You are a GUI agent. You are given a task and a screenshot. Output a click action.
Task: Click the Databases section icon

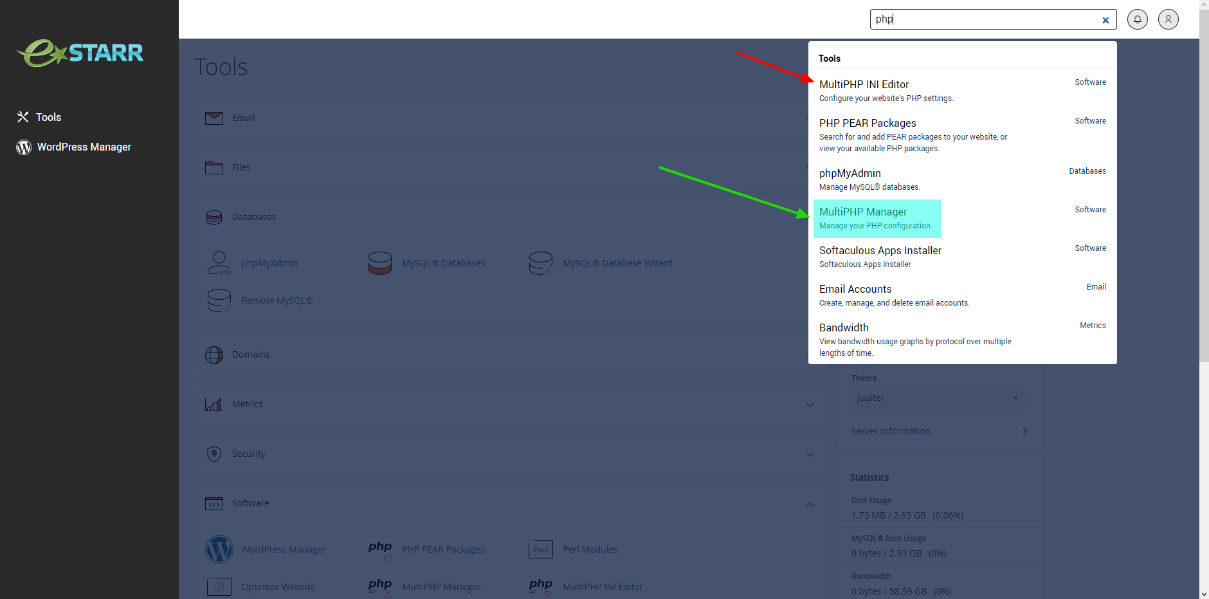[214, 217]
